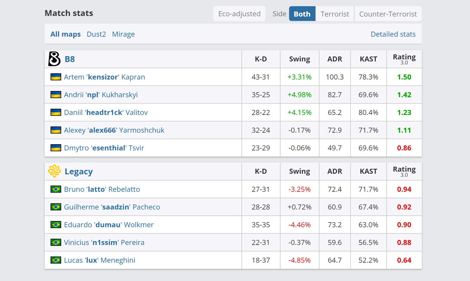Click the Brazil flag beside latto
This screenshot has height=281, width=470.
pyautogui.click(x=56, y=189)
